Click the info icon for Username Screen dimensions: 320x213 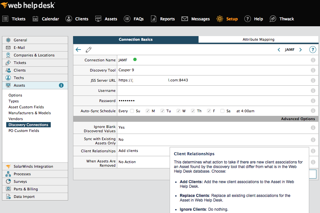(313, 90)
